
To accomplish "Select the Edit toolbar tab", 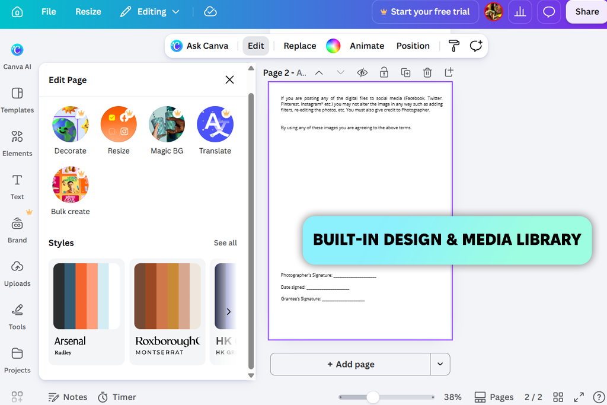I will [256, 46].
